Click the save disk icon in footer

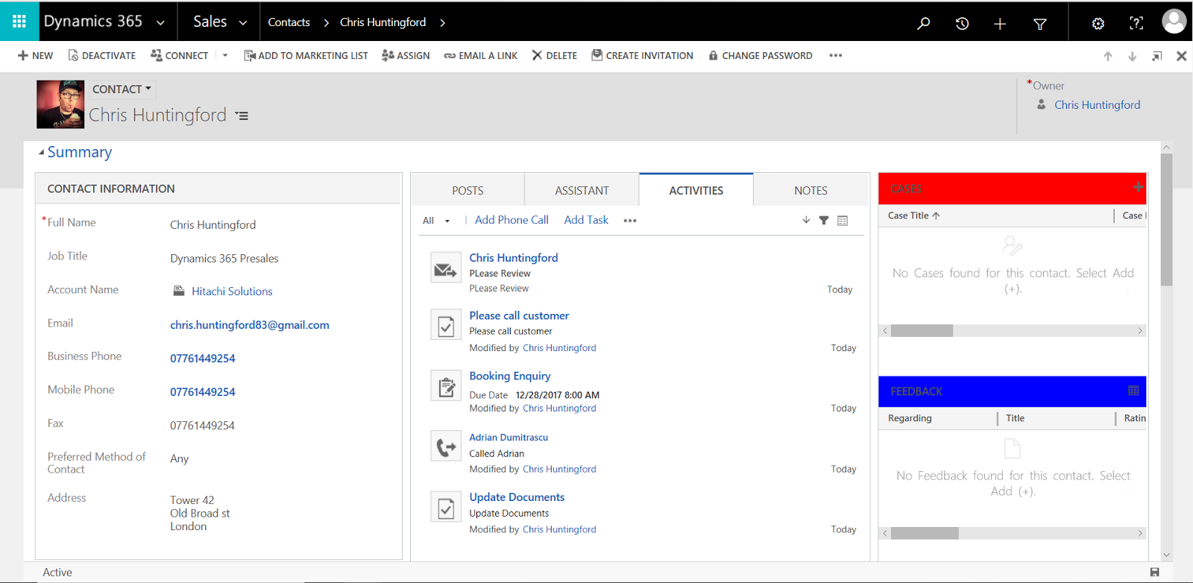[1154, 573]
